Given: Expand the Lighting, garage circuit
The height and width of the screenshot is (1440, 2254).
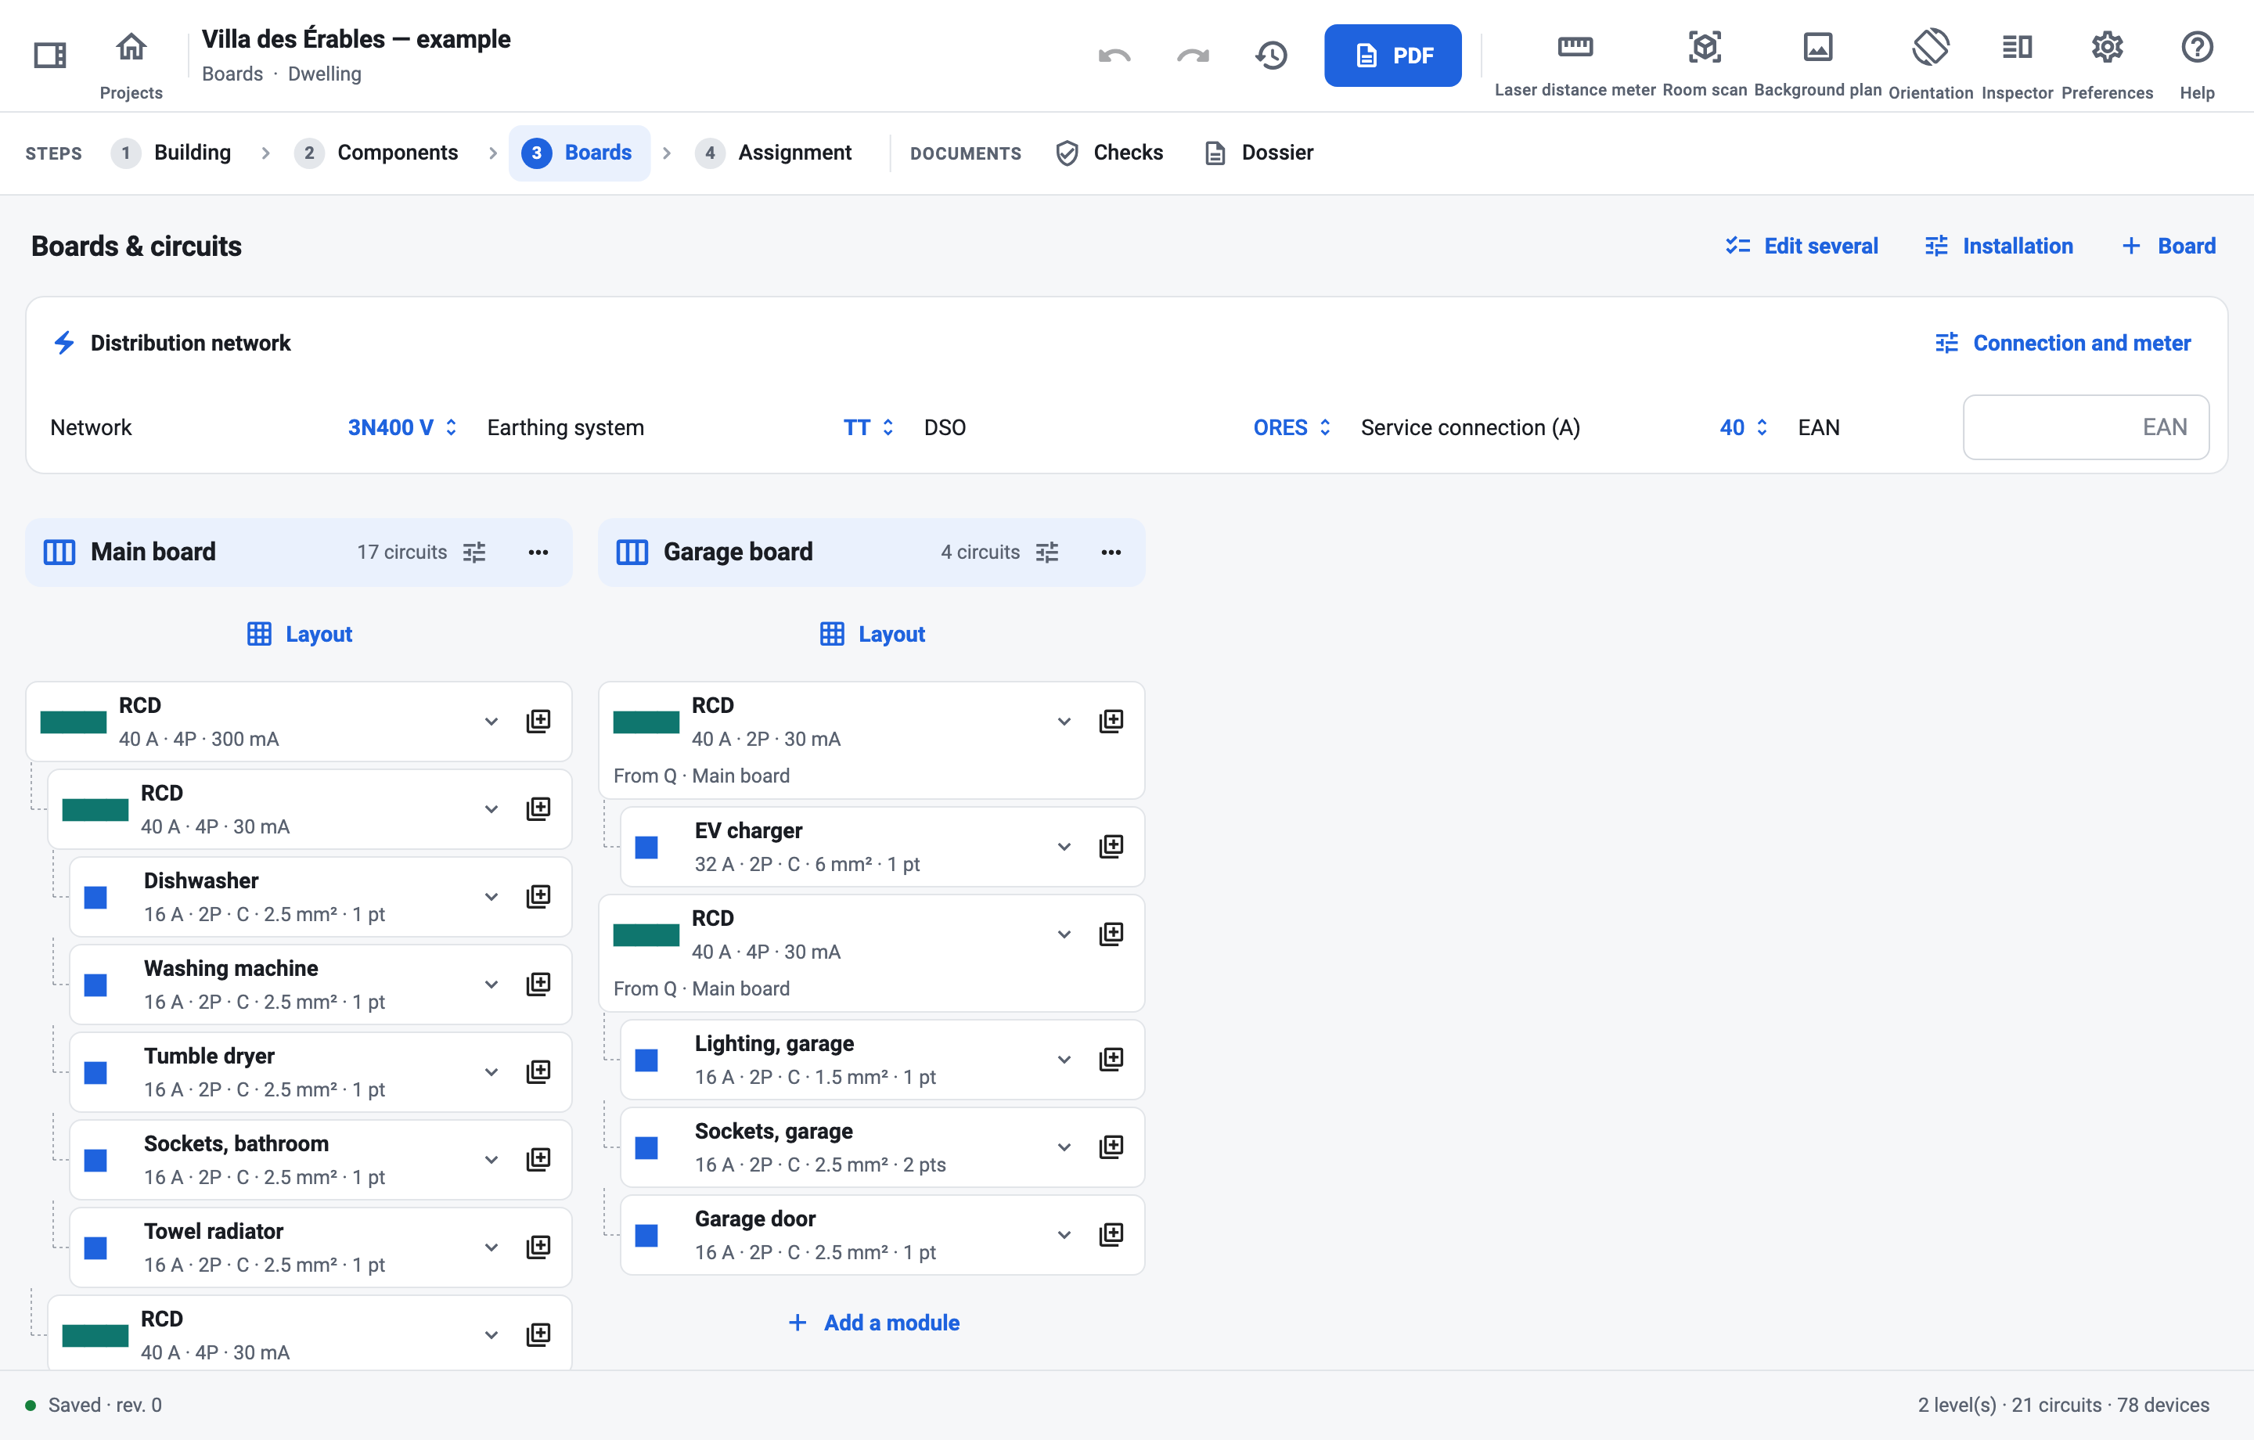Looking at the screenshot, I should (1064, 1059).
